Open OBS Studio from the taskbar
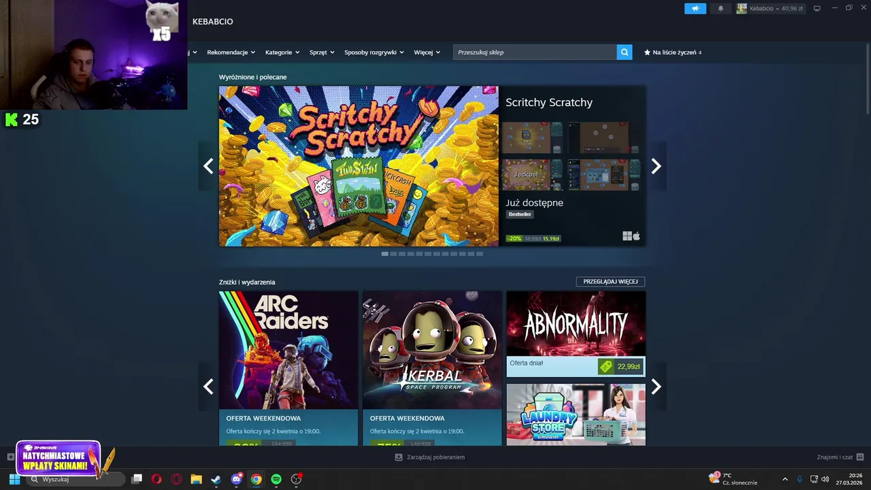 pos(296,479)
